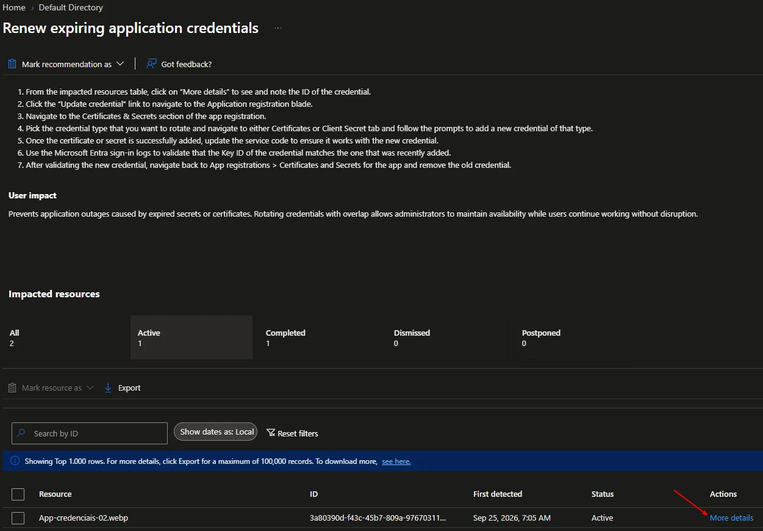Click Got feedback? button text
The image size is (763, 531).
click(187, 64)
